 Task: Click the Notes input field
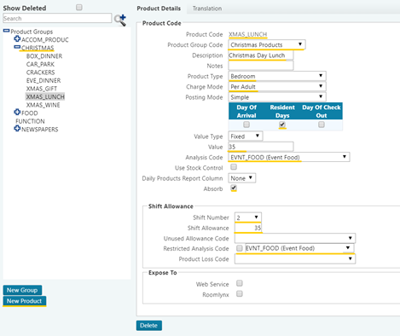(261, 66)
